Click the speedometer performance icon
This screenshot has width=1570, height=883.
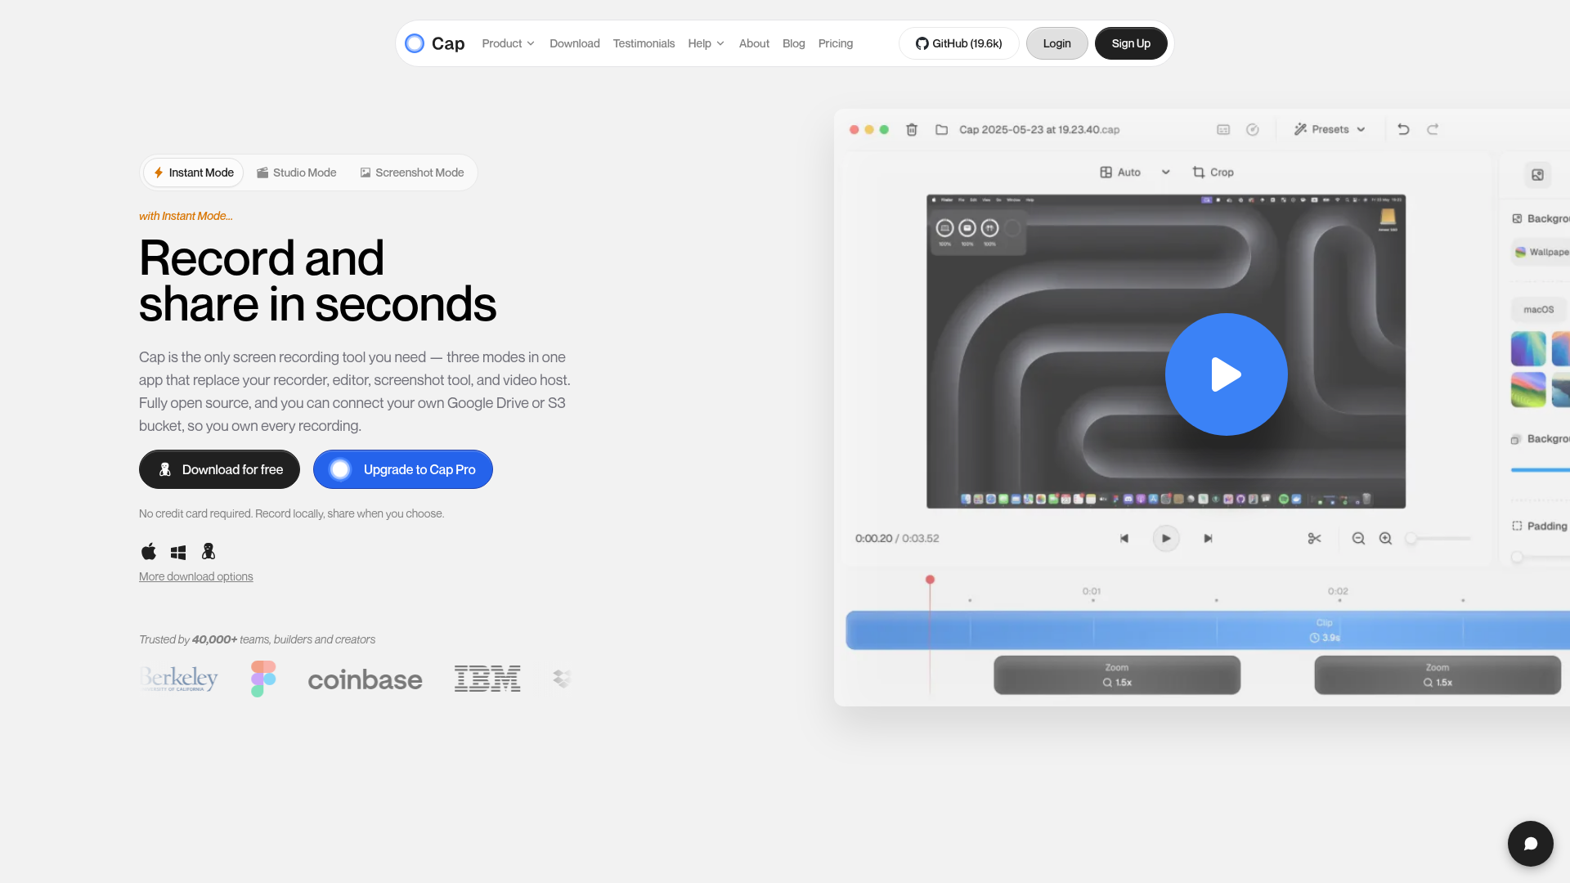(1252, 129)
